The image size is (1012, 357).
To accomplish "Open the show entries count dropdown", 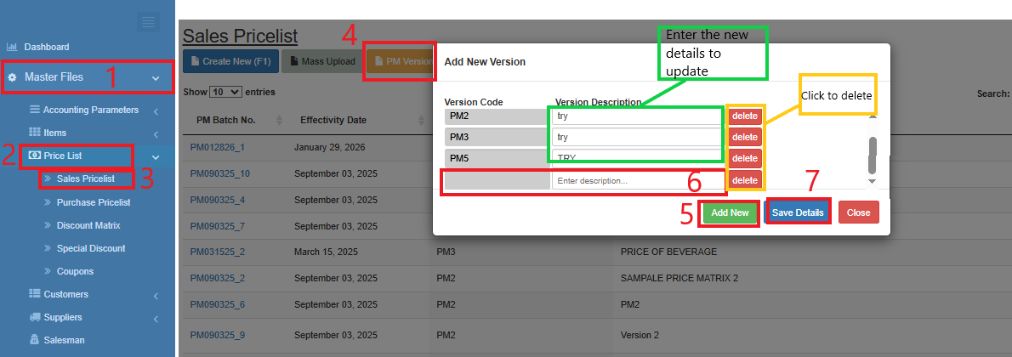I will [x=225, y=92].
